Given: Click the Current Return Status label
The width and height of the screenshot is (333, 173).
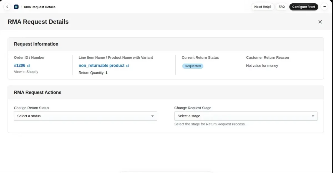Looking at the screenshot, I should tap(200, 58).
